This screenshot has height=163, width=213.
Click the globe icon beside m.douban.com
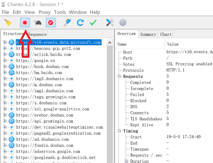[11, 85]
